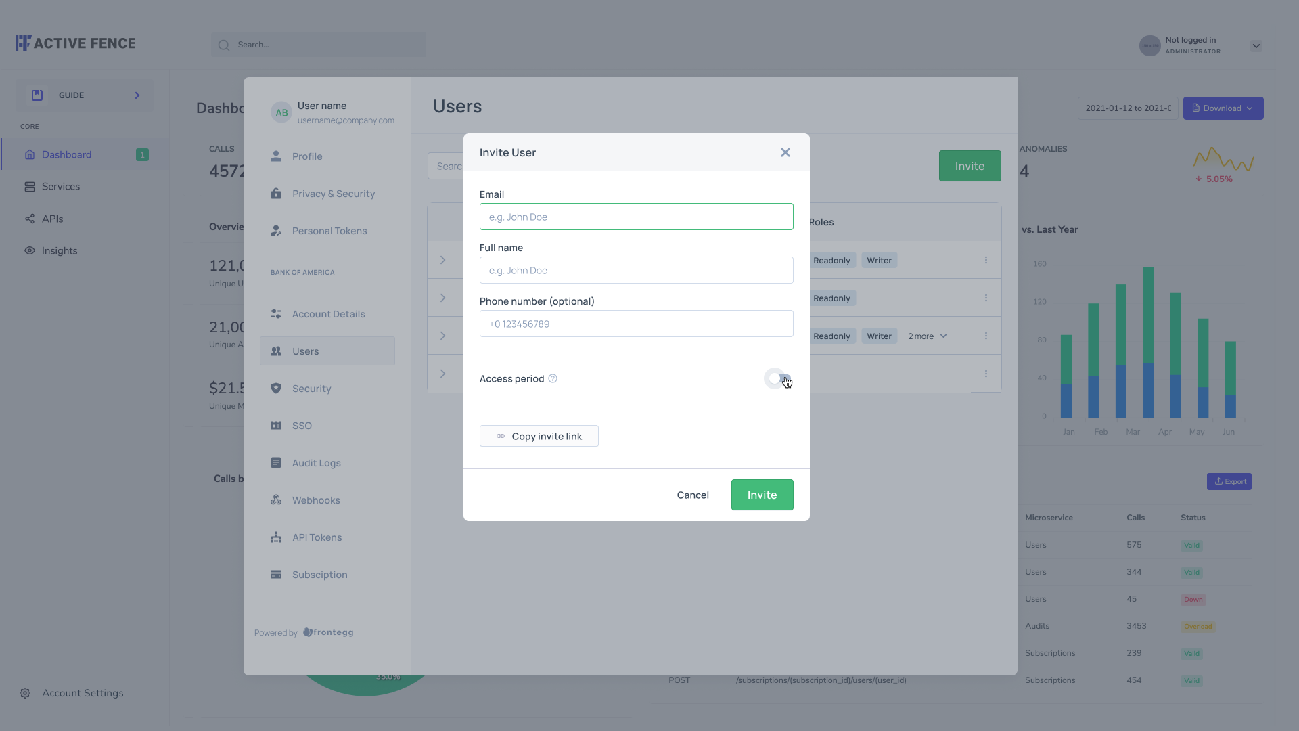This screenshot has height=731, width=1299.
Task: Expand the 2 more roles dropdown
Action: click(928, 336)
